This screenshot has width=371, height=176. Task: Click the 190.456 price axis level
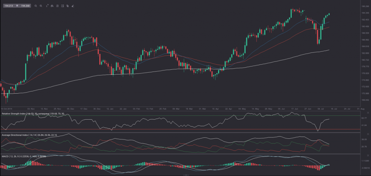[x=365, y=26]
